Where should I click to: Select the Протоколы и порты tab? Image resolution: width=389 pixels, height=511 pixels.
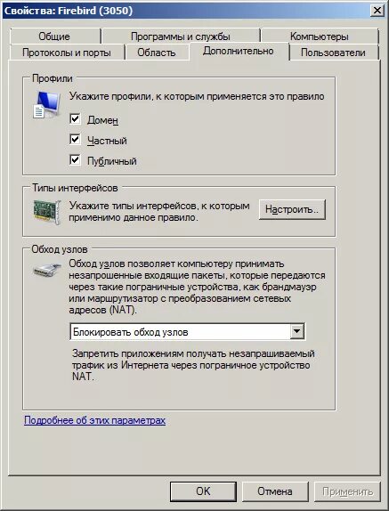[x=67, y=53]
